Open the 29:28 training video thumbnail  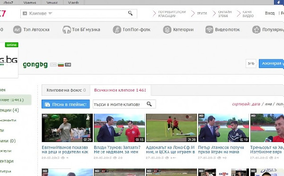coord(171,128)
